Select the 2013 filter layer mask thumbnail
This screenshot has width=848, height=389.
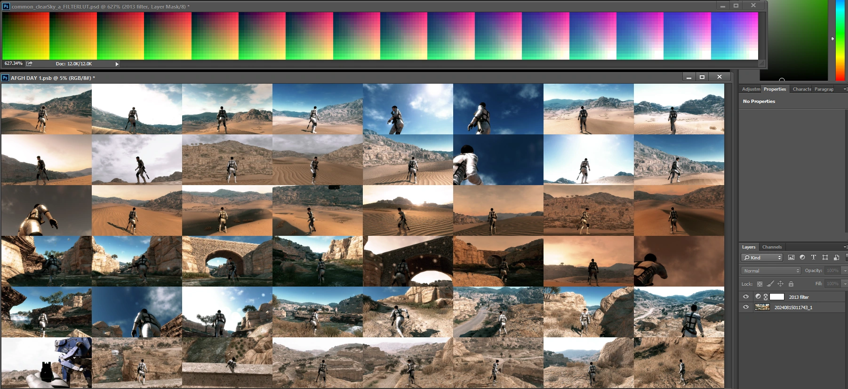tap(777, 297)
